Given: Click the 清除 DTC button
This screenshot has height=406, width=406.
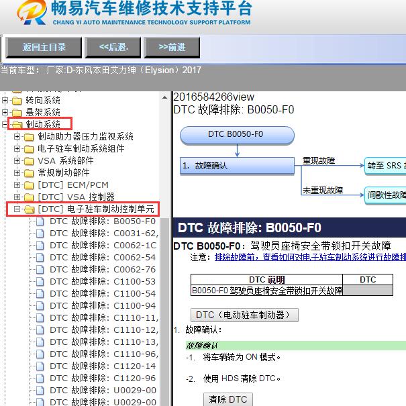Looking at the screenshot, I should point(228,399).
